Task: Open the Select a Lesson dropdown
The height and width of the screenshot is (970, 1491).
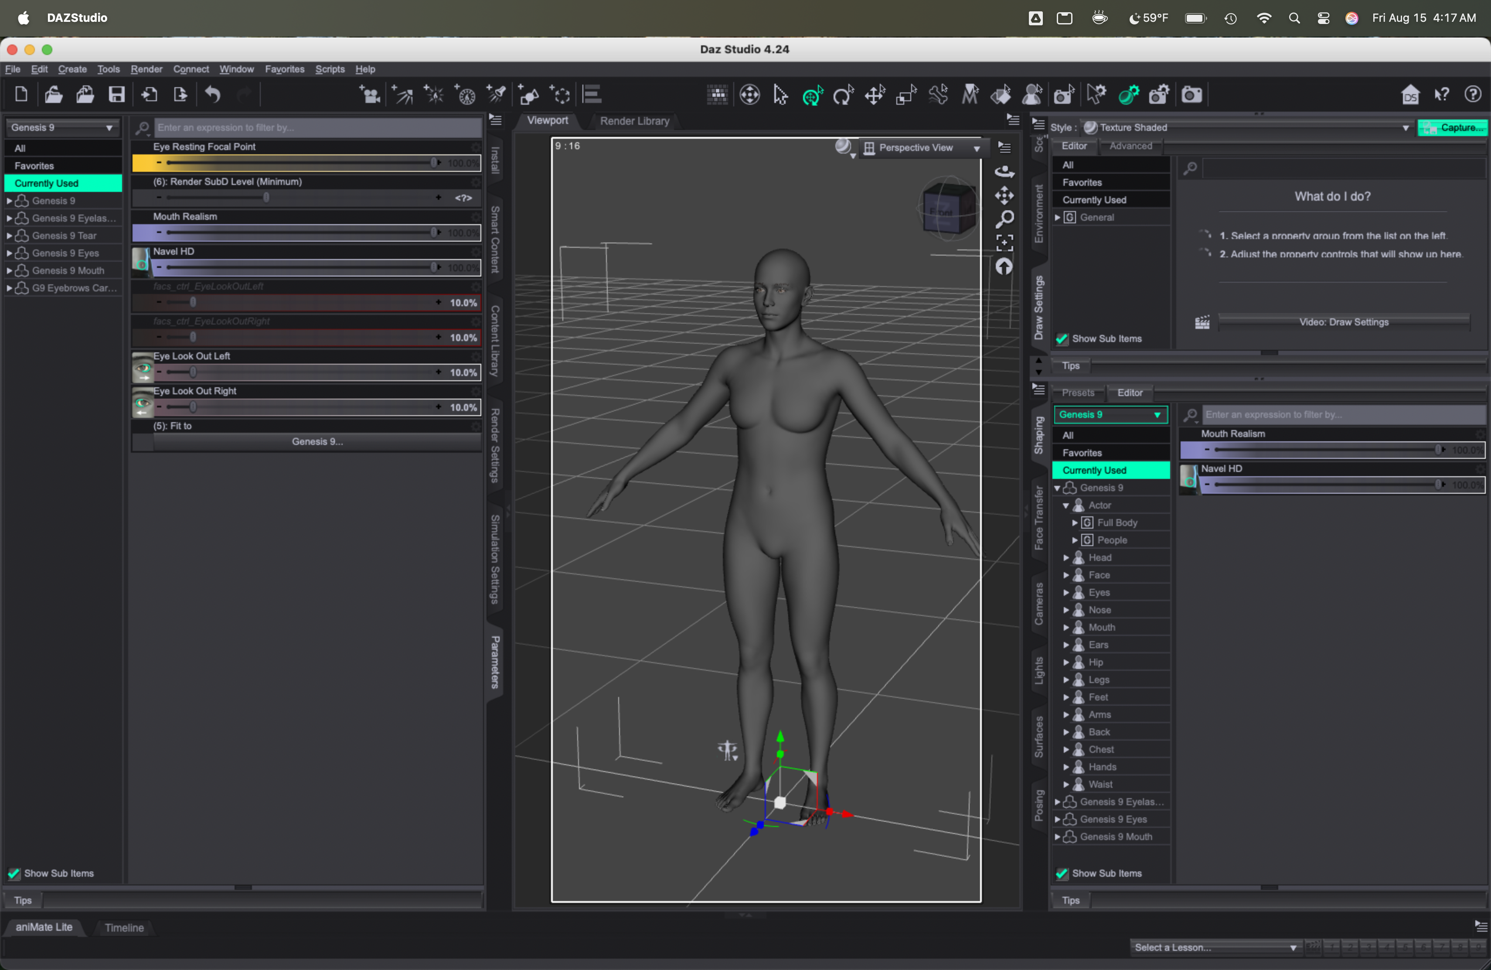Action: pyautogui.click(x=1215, y=947)
